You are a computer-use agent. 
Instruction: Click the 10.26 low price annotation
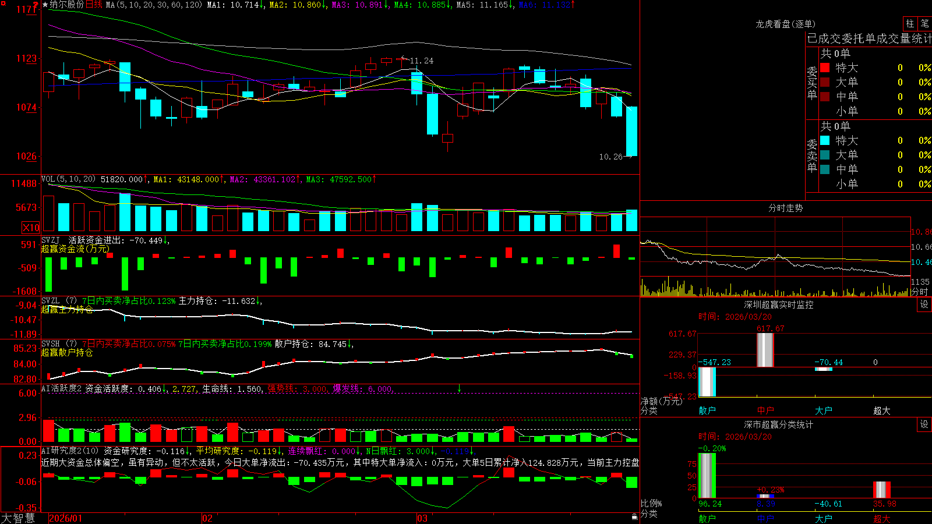(x=610, y=157)
